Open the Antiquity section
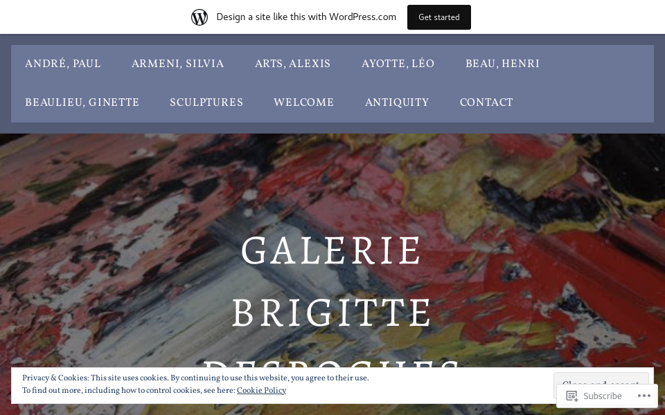Image resolution: width=665 pixels, height=415 pixels. 397,102
